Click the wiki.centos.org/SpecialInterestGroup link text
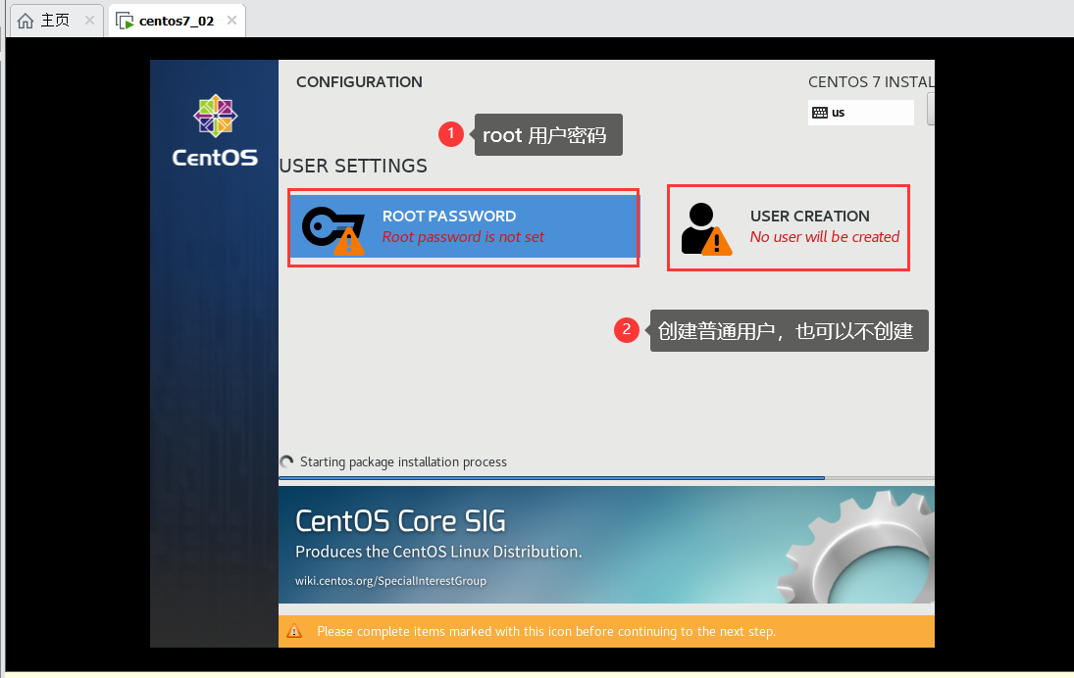The width and height of the screenshot is (1074, 678). 390,581
